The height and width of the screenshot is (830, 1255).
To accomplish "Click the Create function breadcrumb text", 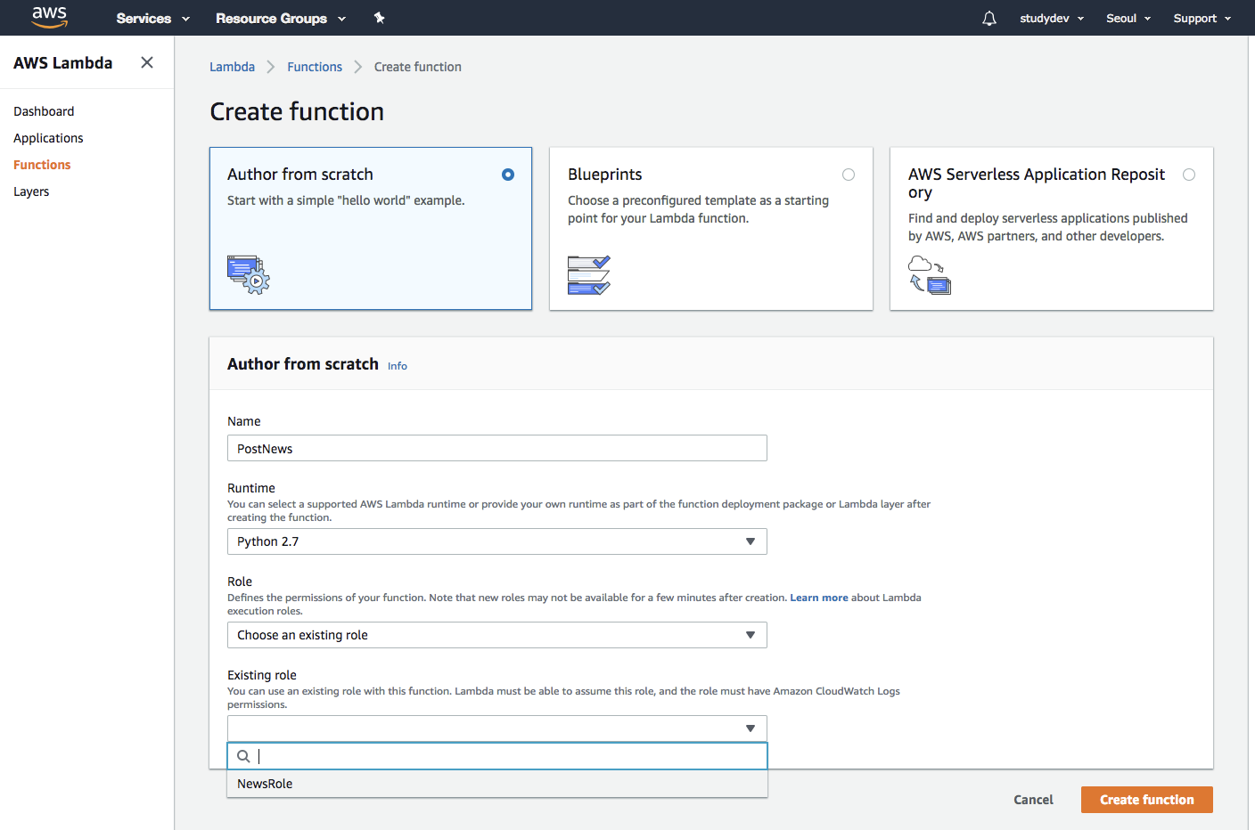I will pos(418,67).
